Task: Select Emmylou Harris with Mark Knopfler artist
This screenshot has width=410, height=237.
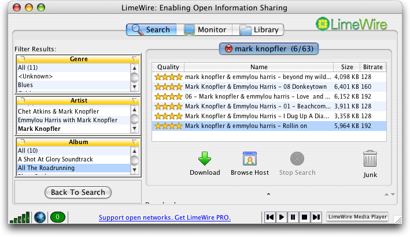Action: pyautogui.click(x=67, y=120)
